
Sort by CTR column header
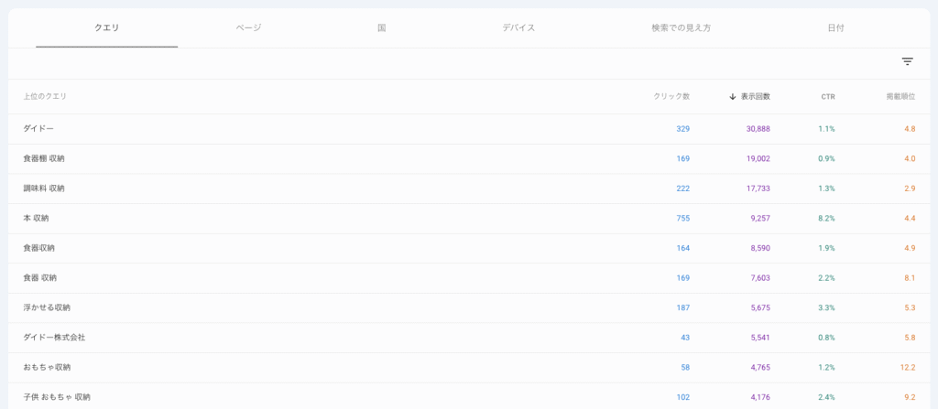coord(827,97)
